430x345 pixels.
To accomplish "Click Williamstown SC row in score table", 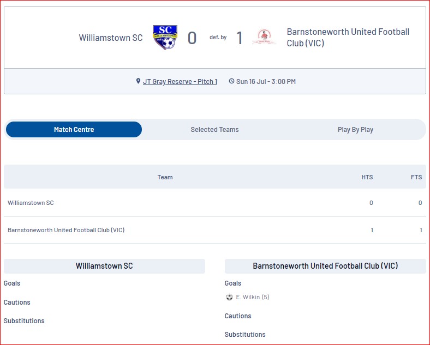I will (x=31, y=203).
